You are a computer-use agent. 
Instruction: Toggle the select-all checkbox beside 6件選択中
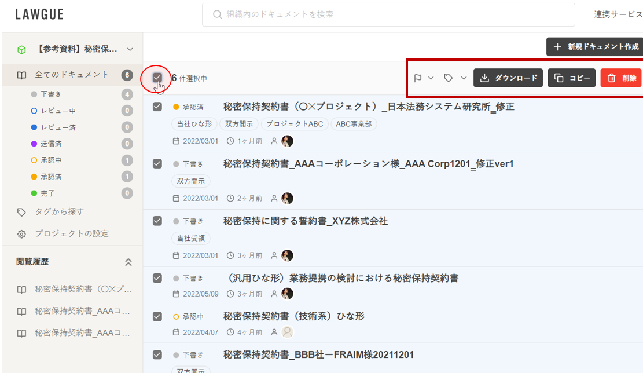tap(157, 78)
